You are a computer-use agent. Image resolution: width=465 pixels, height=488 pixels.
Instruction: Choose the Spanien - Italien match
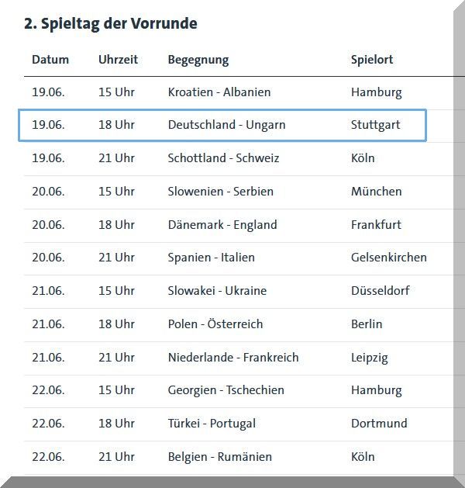point(212,258)
